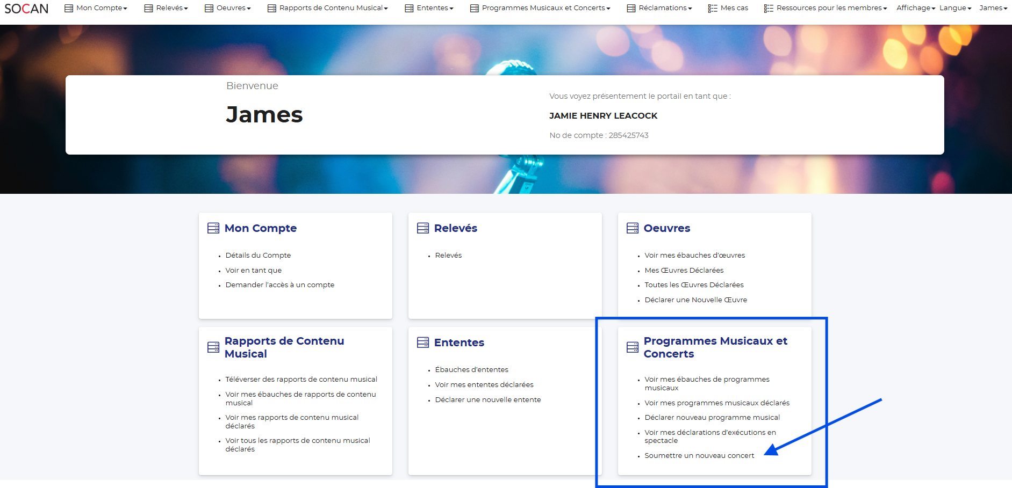Image resolution: width=1012 pixels, height=488 pixels.
Task: Expand the Affichage dropdown
Action: pos(915,8)
